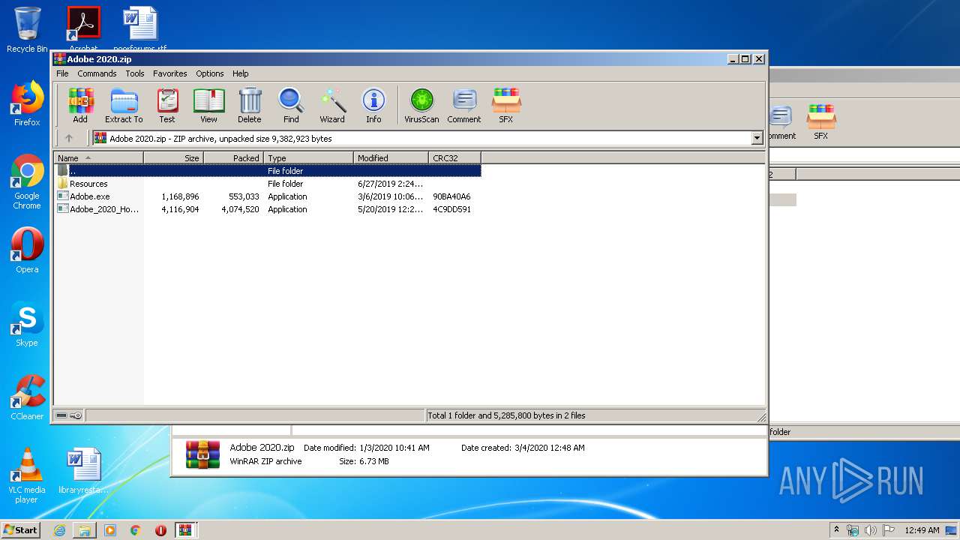Start VirusScan on the archive

coord(421,106)
